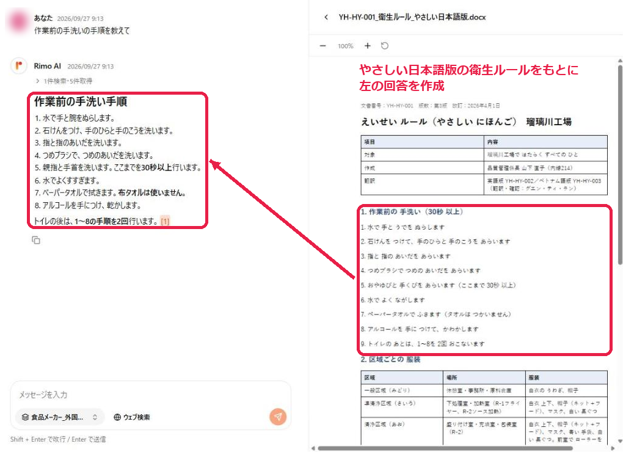Viewport: 623px width, 452px height.
Task: Click the answer line トイレの後は、1〜8の手順を2回行います
Action: 96,221
